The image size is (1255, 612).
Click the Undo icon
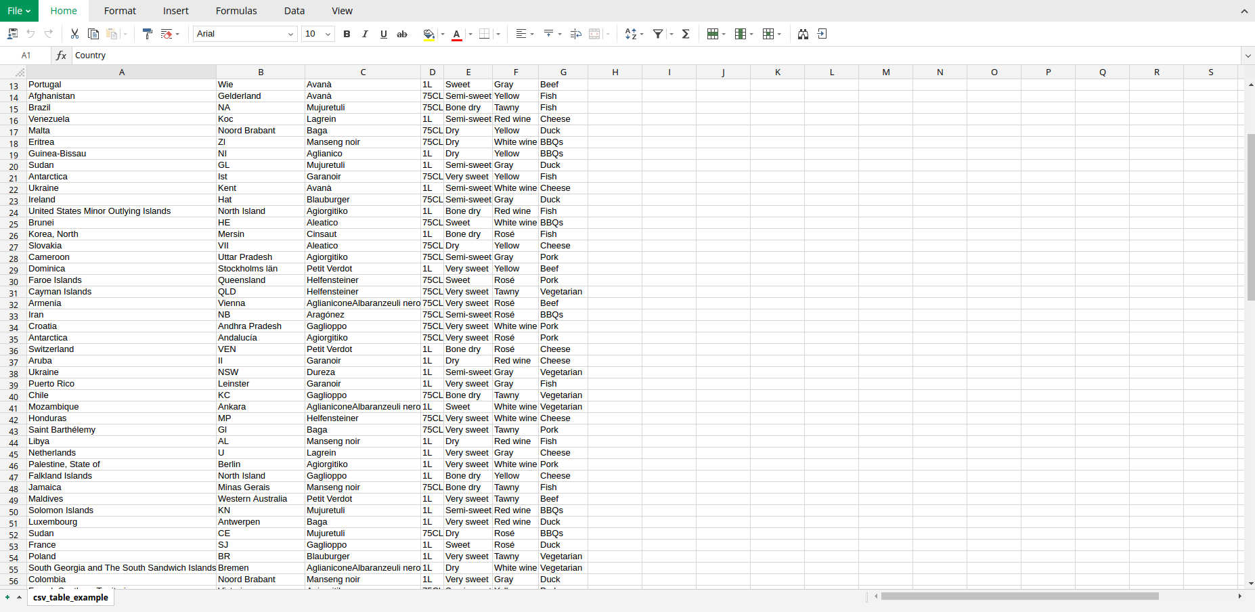click(x=30, y=34)
